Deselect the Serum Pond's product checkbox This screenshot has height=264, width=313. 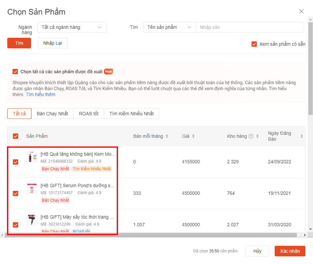pyautogui.click(x=15, y=193)
